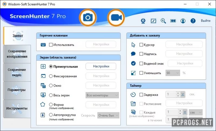Viewport: 216px width, 131px height.
Task: Click the fixed area capture icon
Action: point(43,76)
